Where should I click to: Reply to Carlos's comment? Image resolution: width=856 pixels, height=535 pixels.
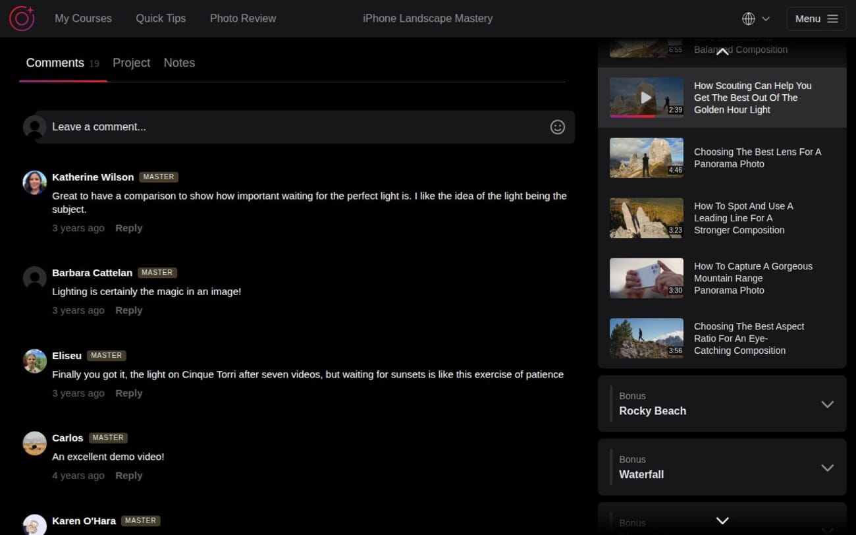[x=128, y=475]
